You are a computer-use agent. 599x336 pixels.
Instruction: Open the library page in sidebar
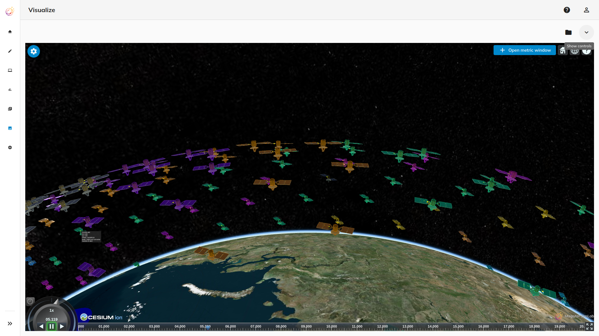10,109
